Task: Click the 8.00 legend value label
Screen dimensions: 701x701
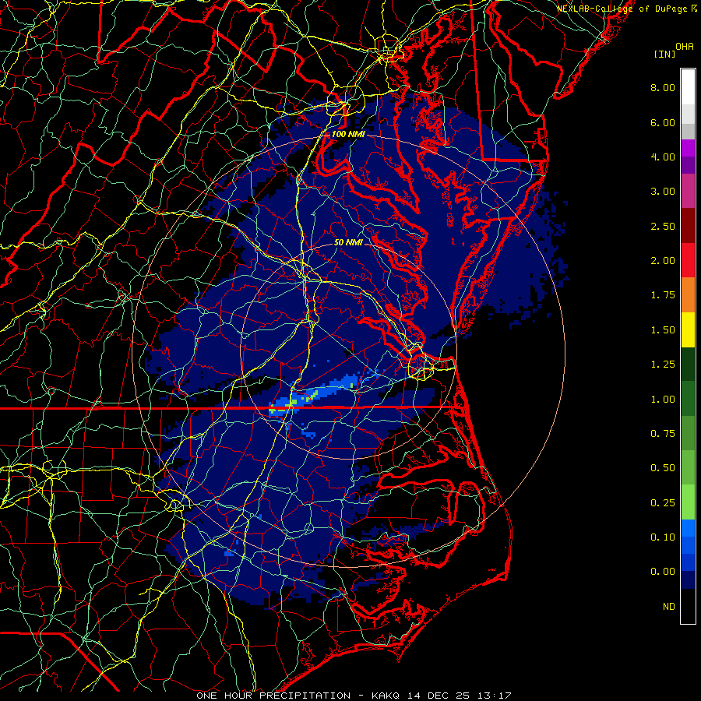Action: (663, 87)
